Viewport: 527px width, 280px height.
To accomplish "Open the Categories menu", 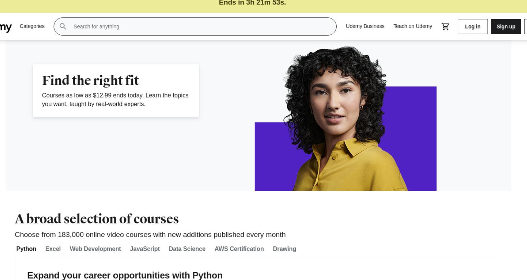I will pyautogui.click(x=32, y=26).
